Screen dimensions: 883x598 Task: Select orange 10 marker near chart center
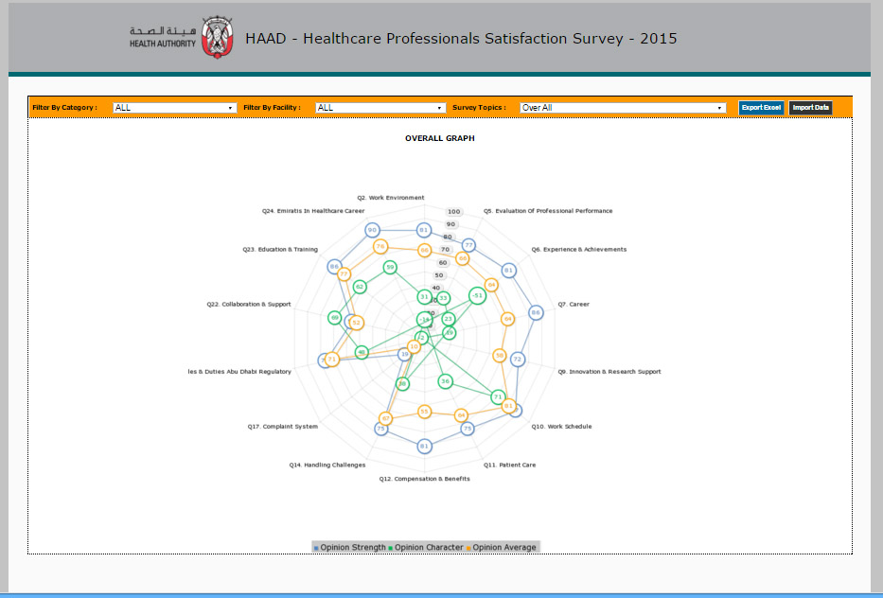pos(414,346)
